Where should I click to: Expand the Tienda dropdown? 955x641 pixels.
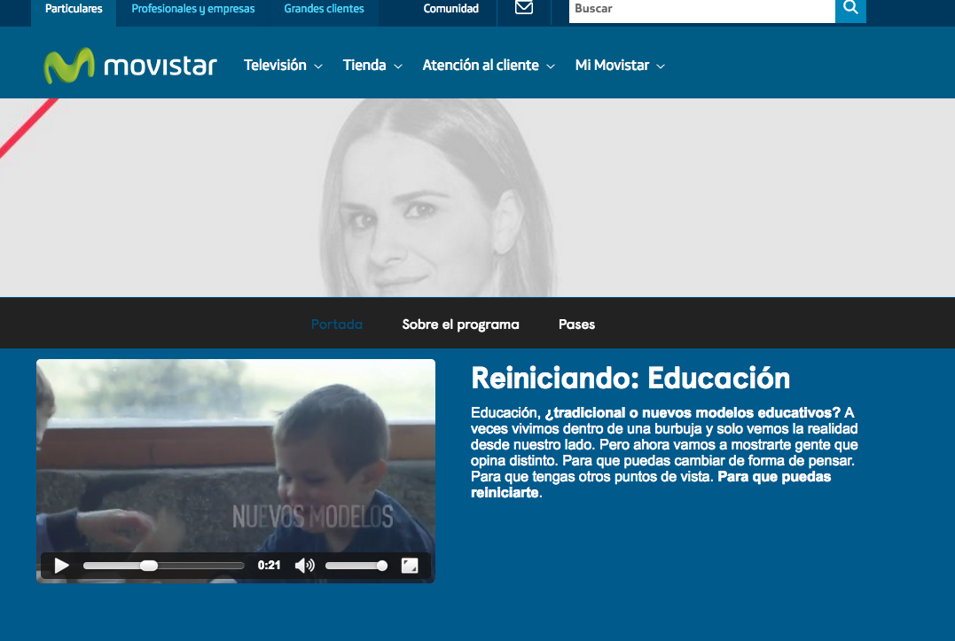click(372, 66)
